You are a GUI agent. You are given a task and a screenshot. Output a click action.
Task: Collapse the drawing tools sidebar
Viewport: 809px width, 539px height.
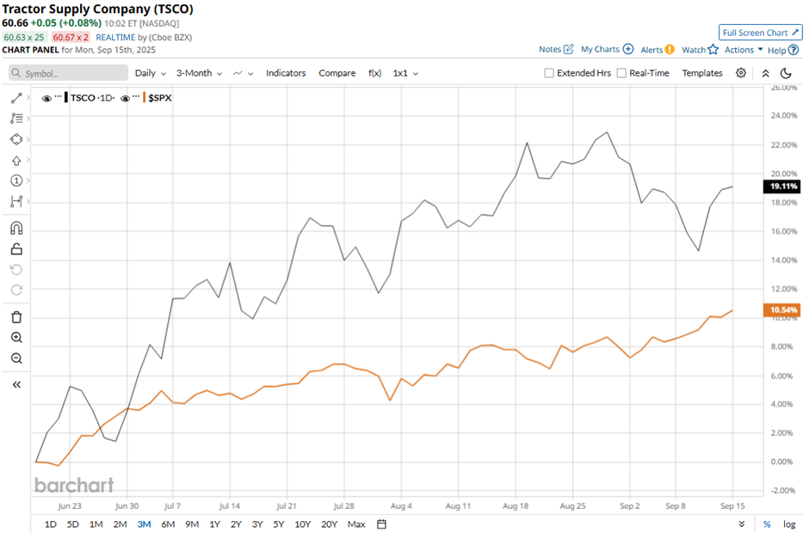[x=16, y=385]
